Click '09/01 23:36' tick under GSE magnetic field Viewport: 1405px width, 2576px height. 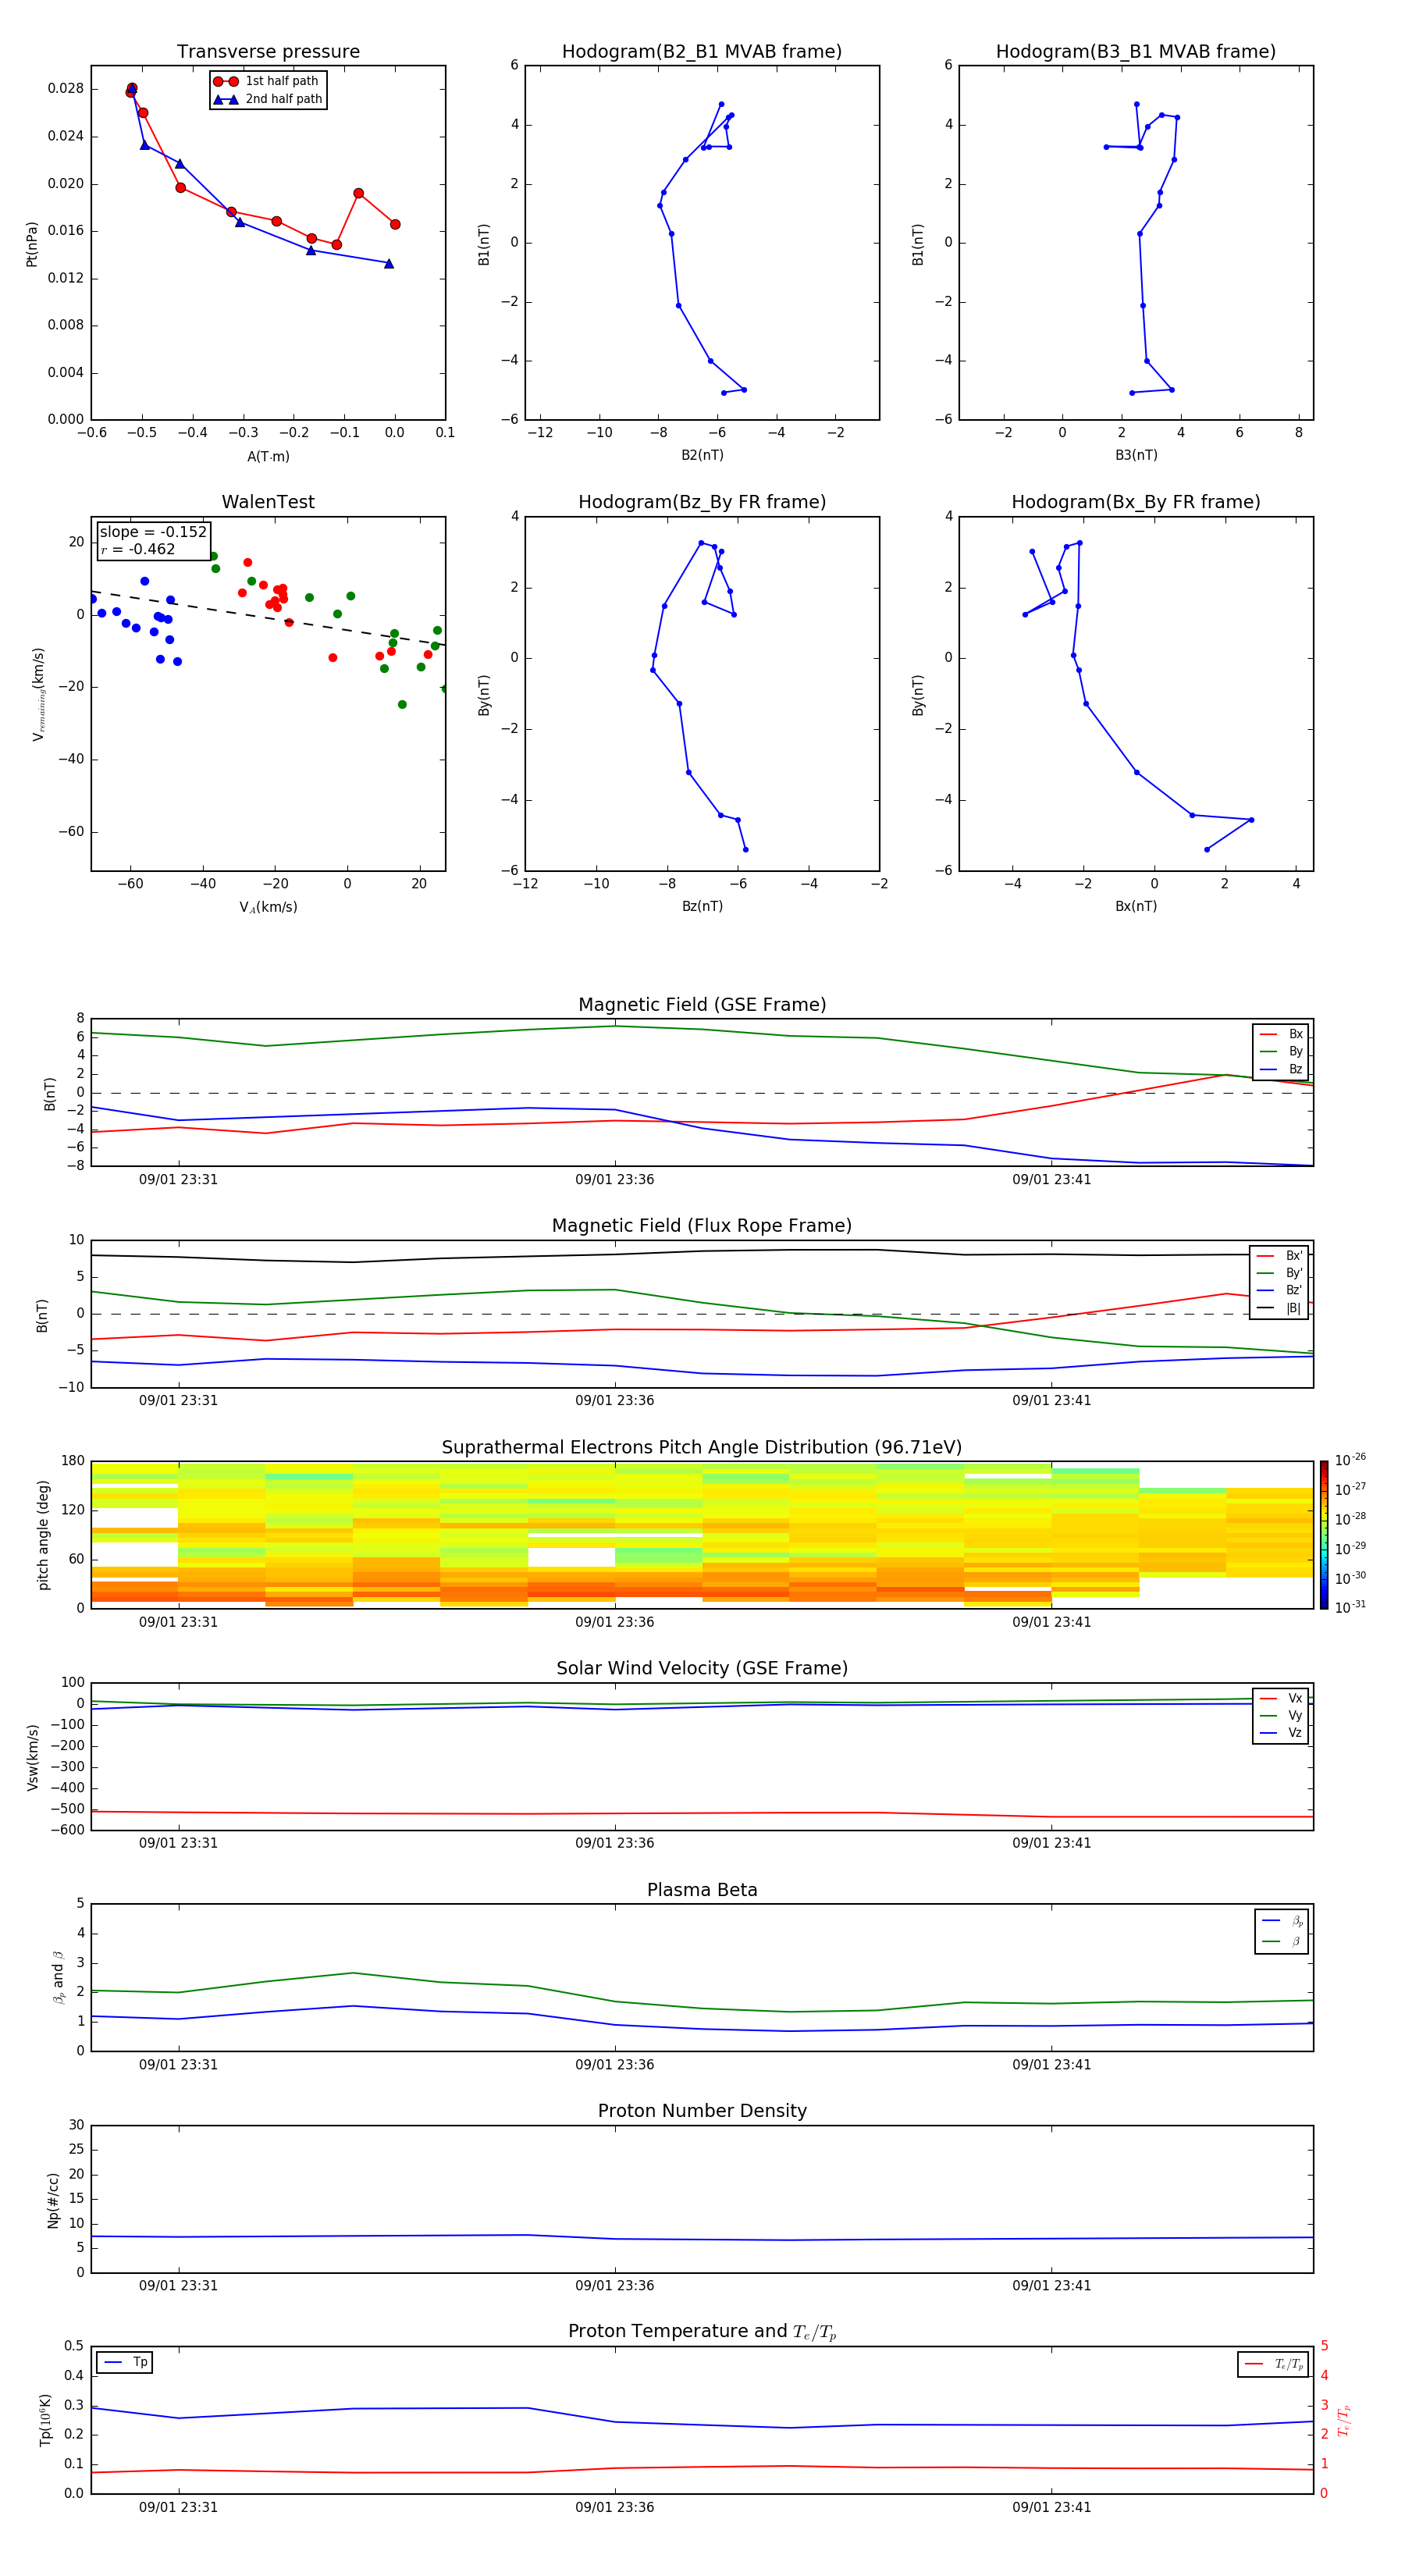tap(615, 1180)
